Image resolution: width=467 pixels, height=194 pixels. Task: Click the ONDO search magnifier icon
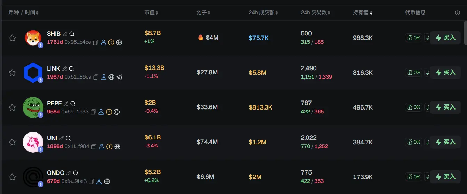[x=75, y=173]
